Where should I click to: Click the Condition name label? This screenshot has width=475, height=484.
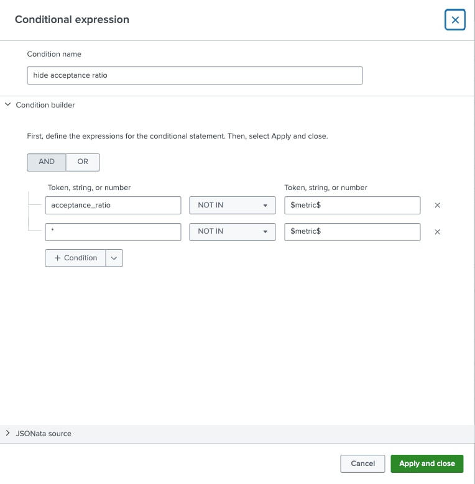coord(54,54)
